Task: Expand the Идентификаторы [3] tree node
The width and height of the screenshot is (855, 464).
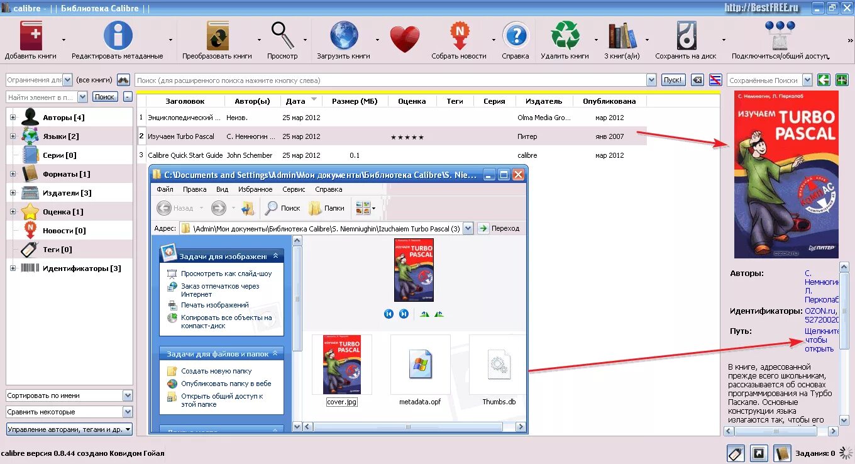Action: tap(13, 268)
